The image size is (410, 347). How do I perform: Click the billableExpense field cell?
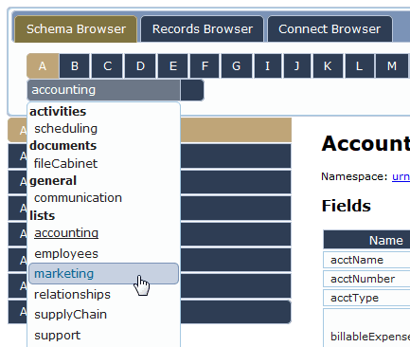[366, 329]
